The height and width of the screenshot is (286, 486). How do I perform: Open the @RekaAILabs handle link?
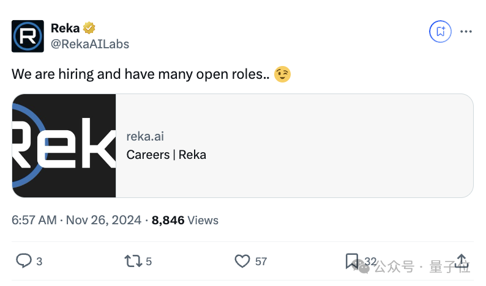90,44
